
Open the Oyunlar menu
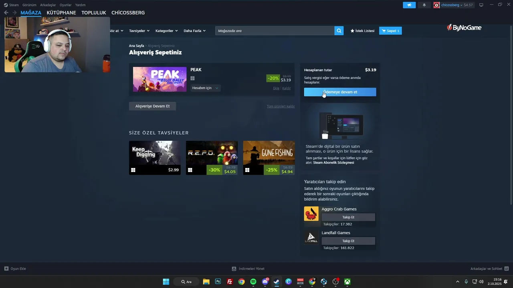(66, 5)
